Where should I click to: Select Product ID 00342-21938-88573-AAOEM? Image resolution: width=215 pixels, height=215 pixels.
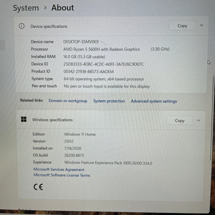[88, 71]
